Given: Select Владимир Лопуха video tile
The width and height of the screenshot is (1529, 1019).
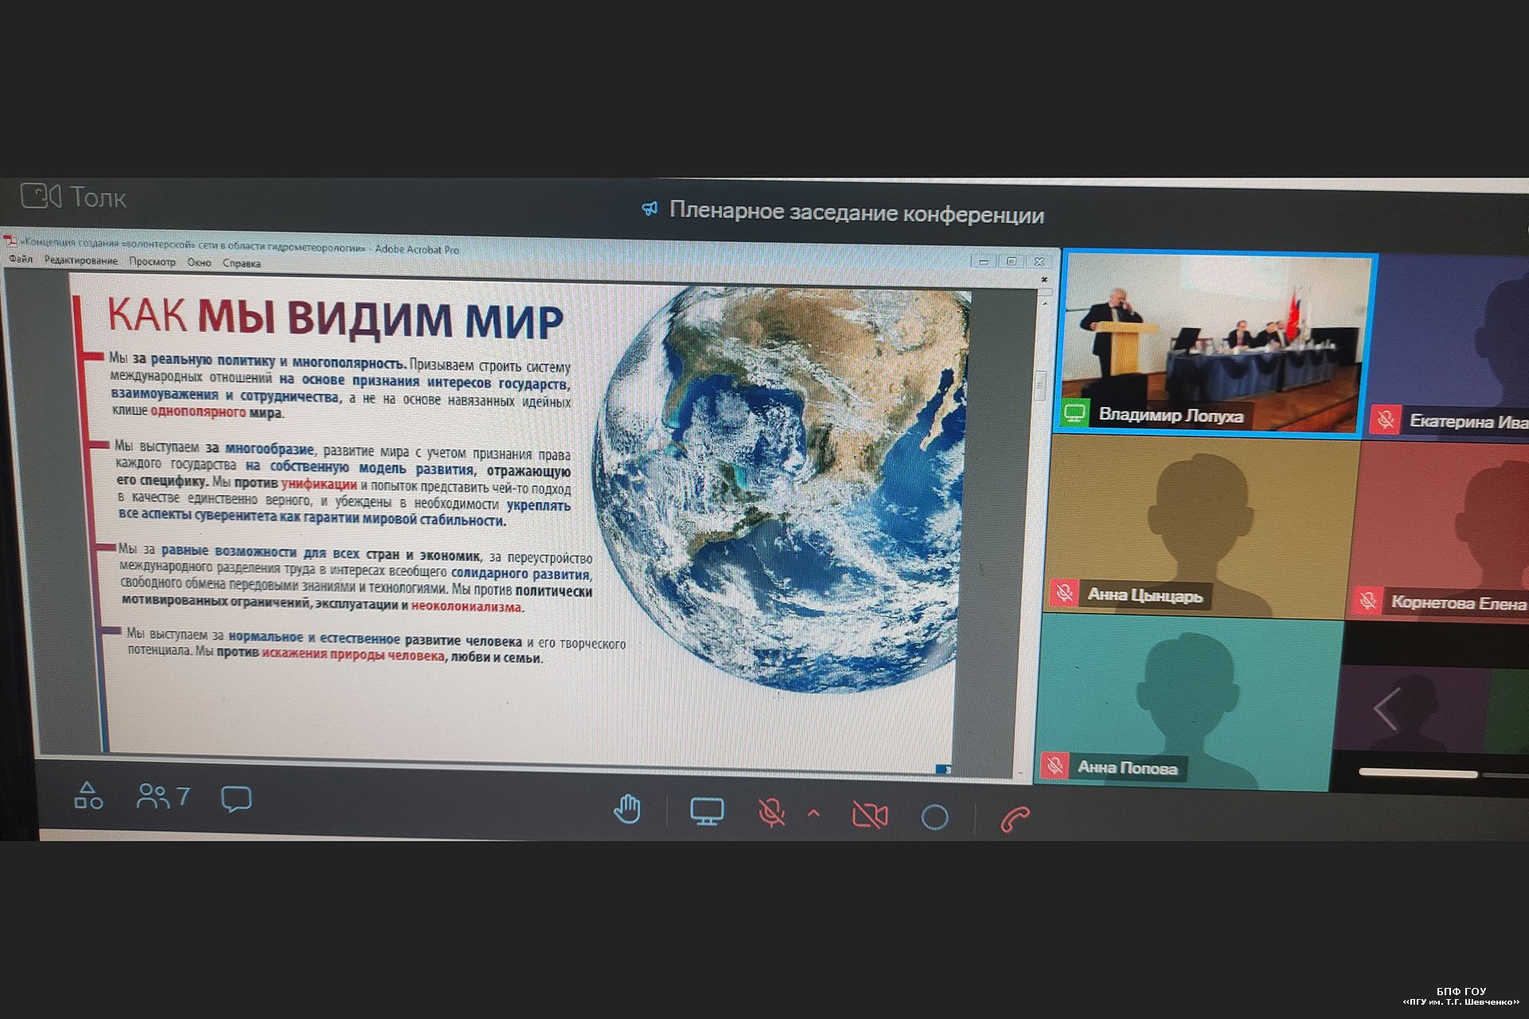Looking at the screenshot, I should [1217, 343].
